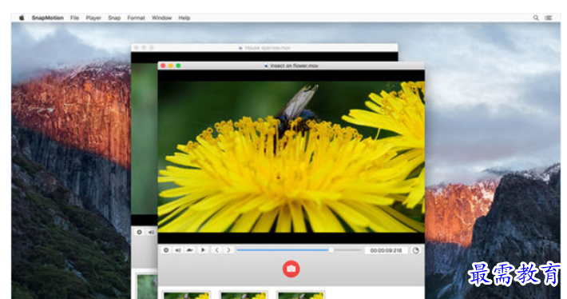Select snapshot thumbnail in House sparrow window

point(147,286)
